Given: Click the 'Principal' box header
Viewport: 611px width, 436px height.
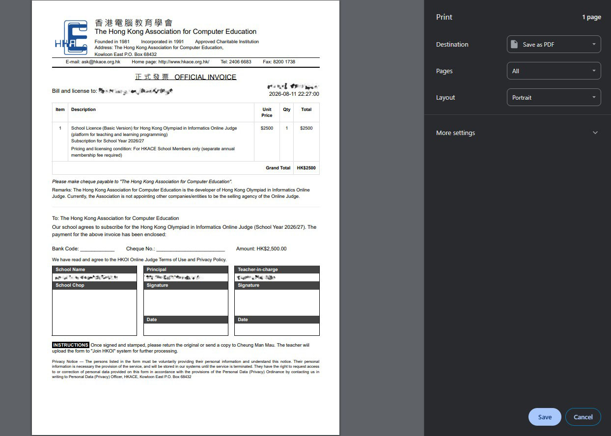Looking at the screenshot, I should point(186,270).
